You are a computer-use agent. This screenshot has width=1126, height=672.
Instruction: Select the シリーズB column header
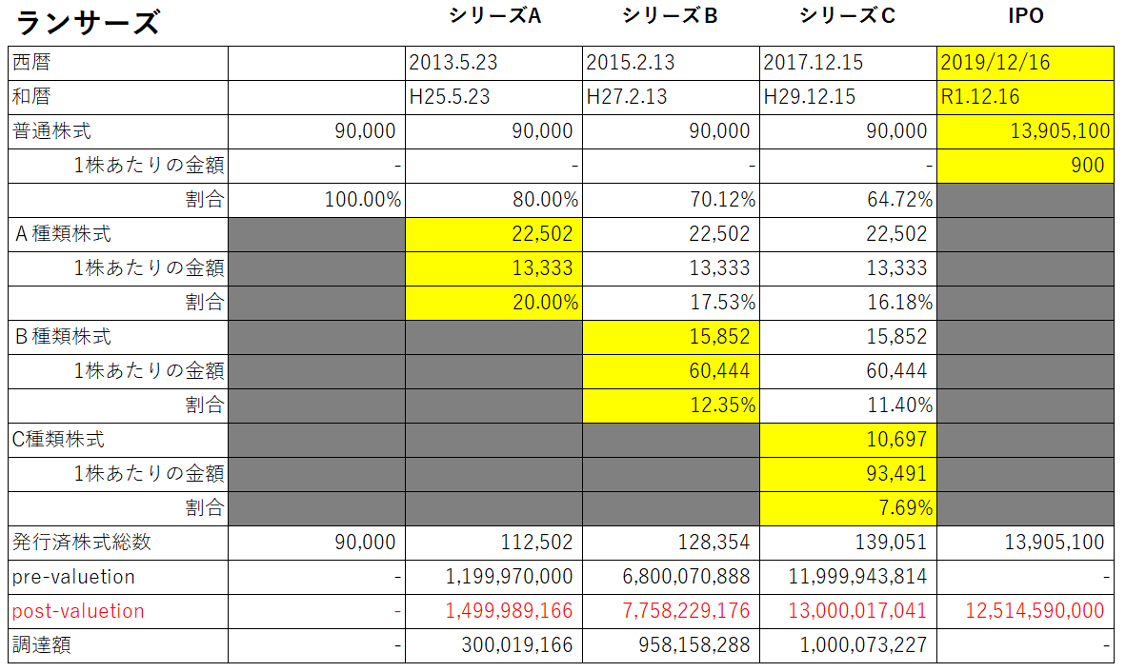tap(670, 16)
